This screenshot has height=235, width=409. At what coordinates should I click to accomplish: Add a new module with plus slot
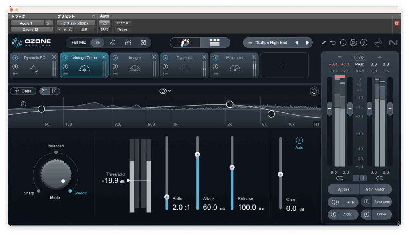pos(284,65)
